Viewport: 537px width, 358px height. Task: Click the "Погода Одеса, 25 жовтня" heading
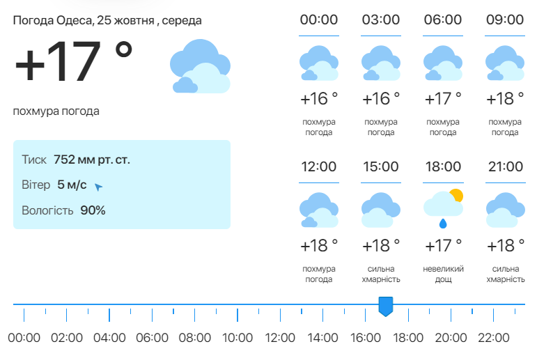coord(107,20)
